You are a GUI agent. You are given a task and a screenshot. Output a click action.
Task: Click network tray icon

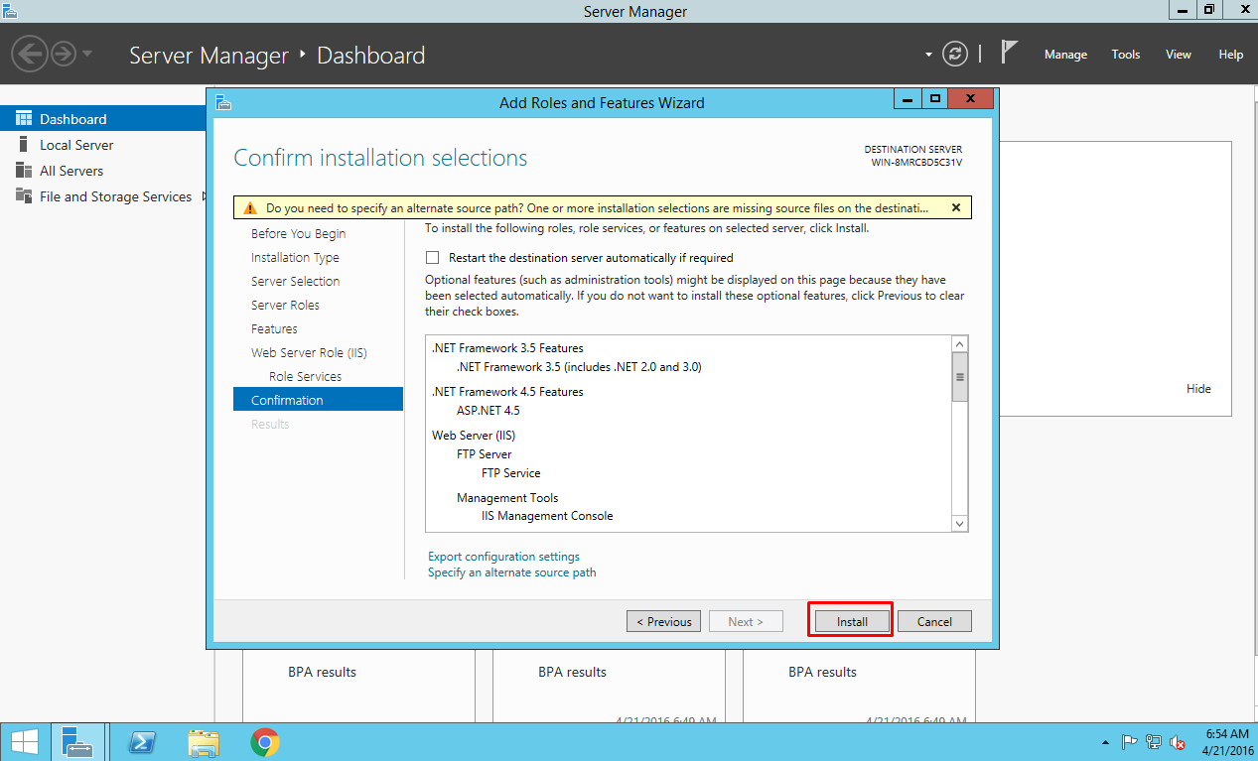[x=1154, y=742]
